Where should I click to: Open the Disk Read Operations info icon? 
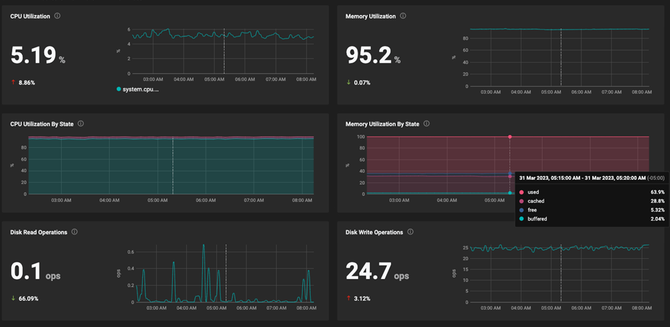point(75,232)
